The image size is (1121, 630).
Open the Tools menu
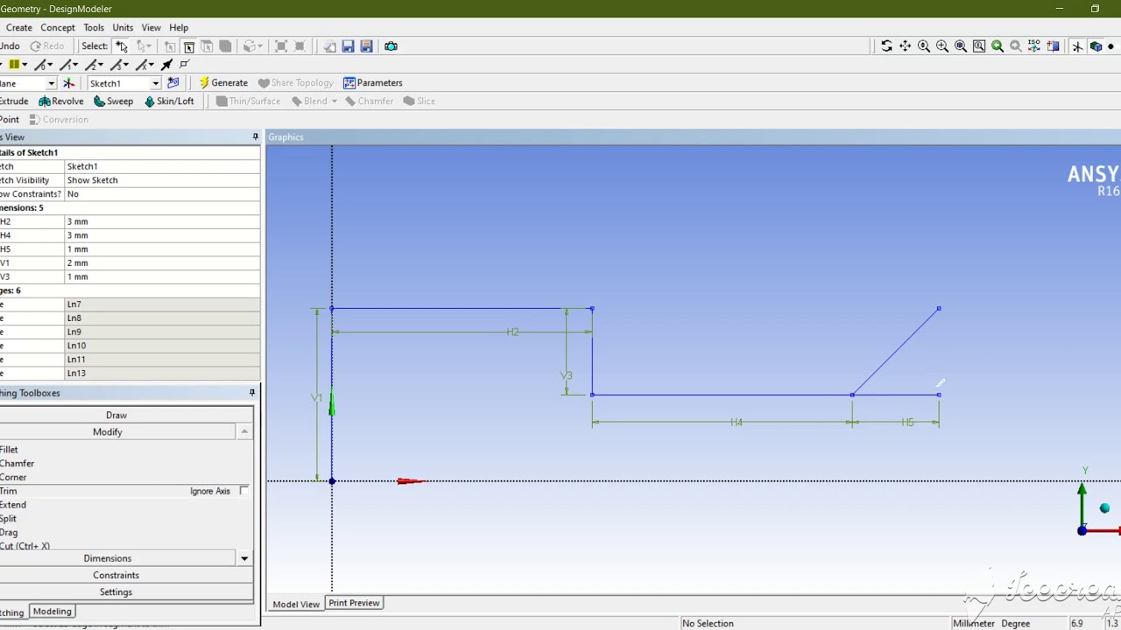click(94, 28)
